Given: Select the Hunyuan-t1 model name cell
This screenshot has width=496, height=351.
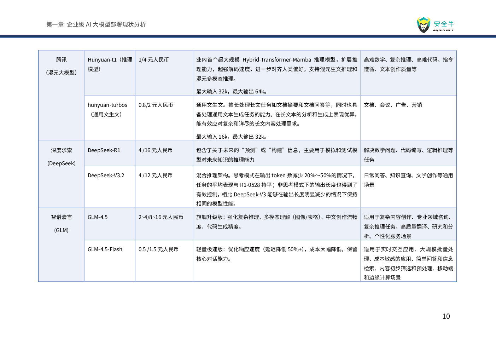Looking at the screenshot, I should [x=110, y=64].
